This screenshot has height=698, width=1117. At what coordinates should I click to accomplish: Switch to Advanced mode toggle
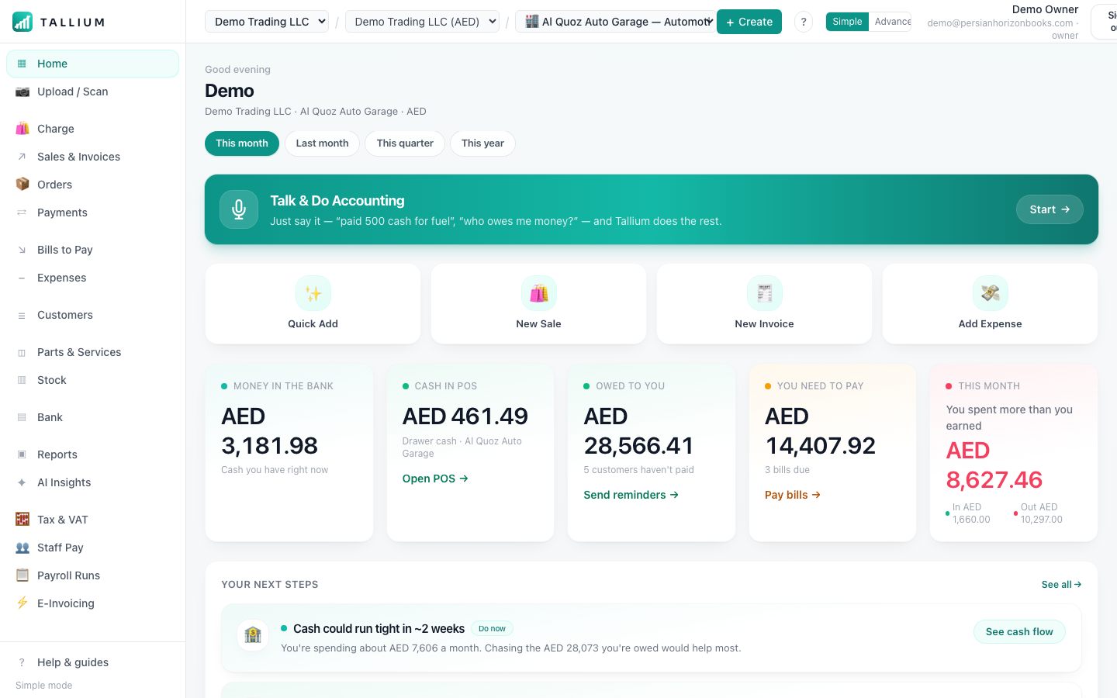(890, 22)
